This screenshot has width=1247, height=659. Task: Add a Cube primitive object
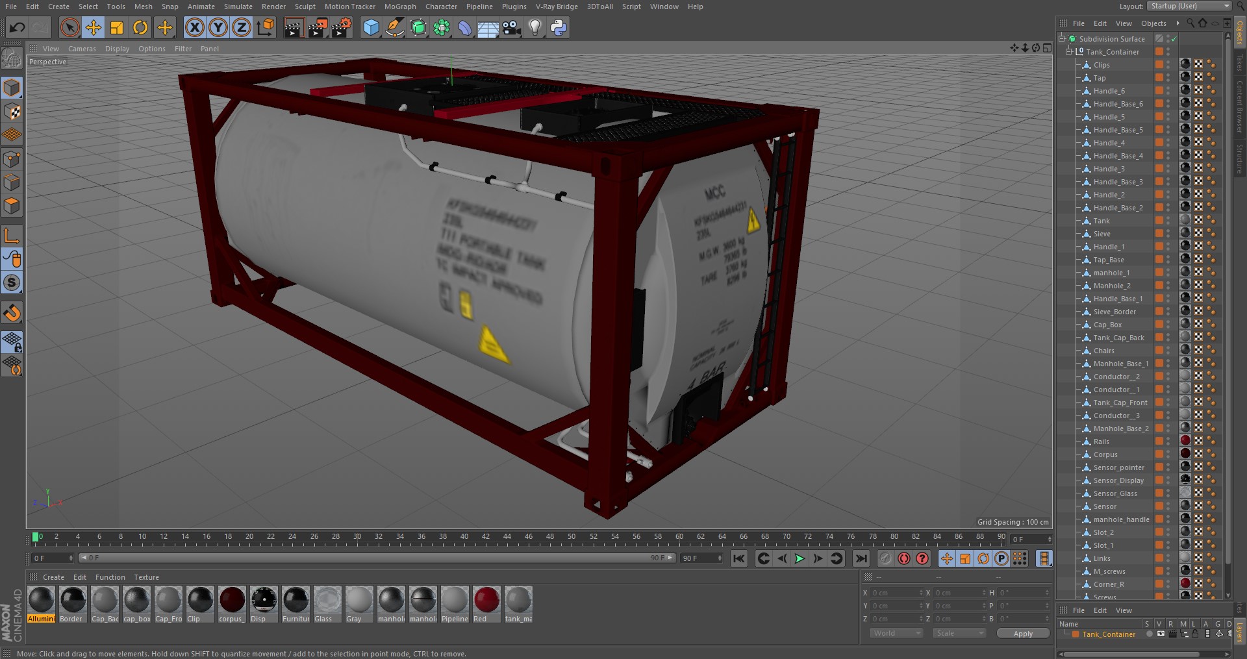tap(371, 27)
